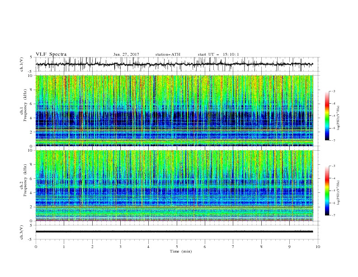The image size is (358, 277).
Task: Click time axis tick label 3
Action: pyautogui.click(x=121, y=247)
